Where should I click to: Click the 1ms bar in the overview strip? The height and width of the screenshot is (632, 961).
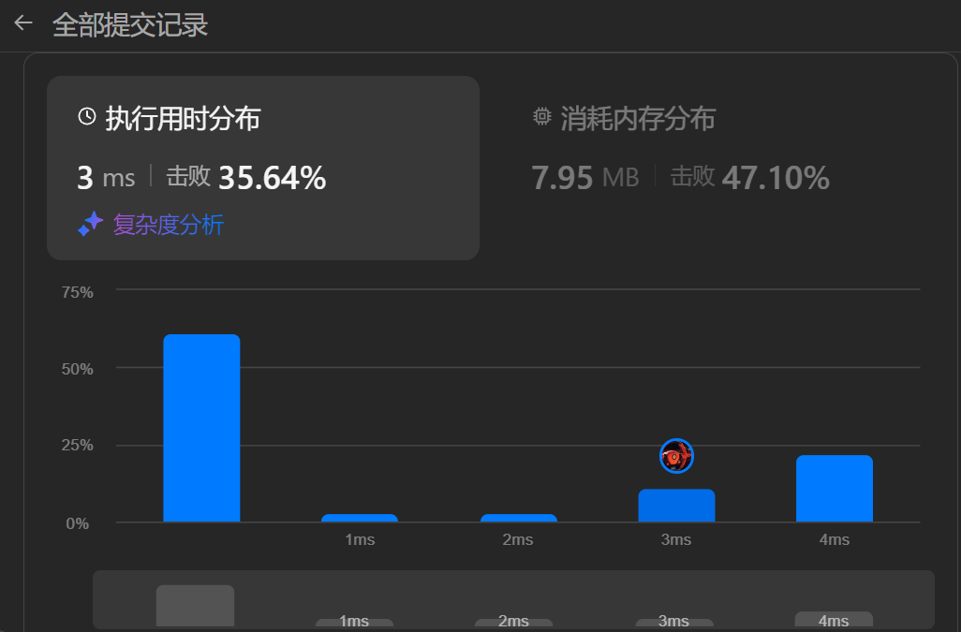pyautogui.click(x=354, y=623)
